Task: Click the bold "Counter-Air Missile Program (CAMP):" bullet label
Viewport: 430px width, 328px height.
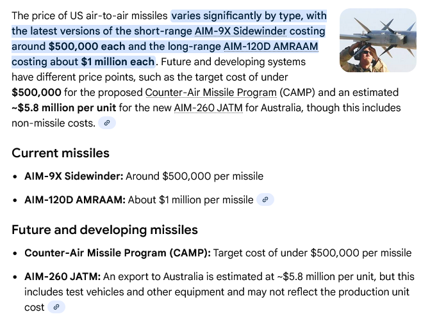Action: point(117,253)
